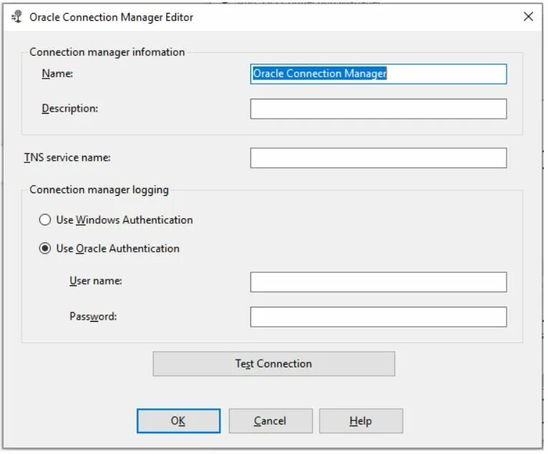Screen dimensions: 548x454
Task: Click the "TNS service name:" label
Action: click(x=67, y=157)
